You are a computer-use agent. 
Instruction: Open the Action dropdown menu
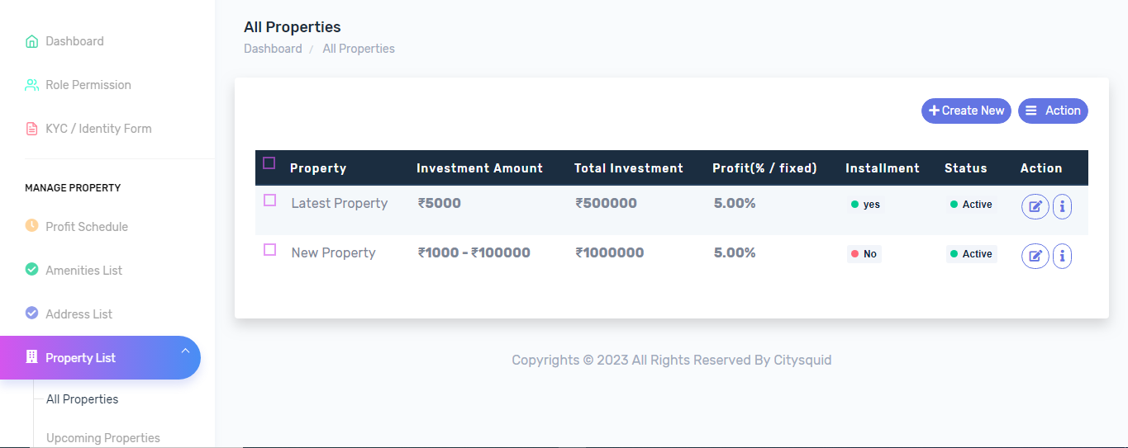tap(1053, 111)
